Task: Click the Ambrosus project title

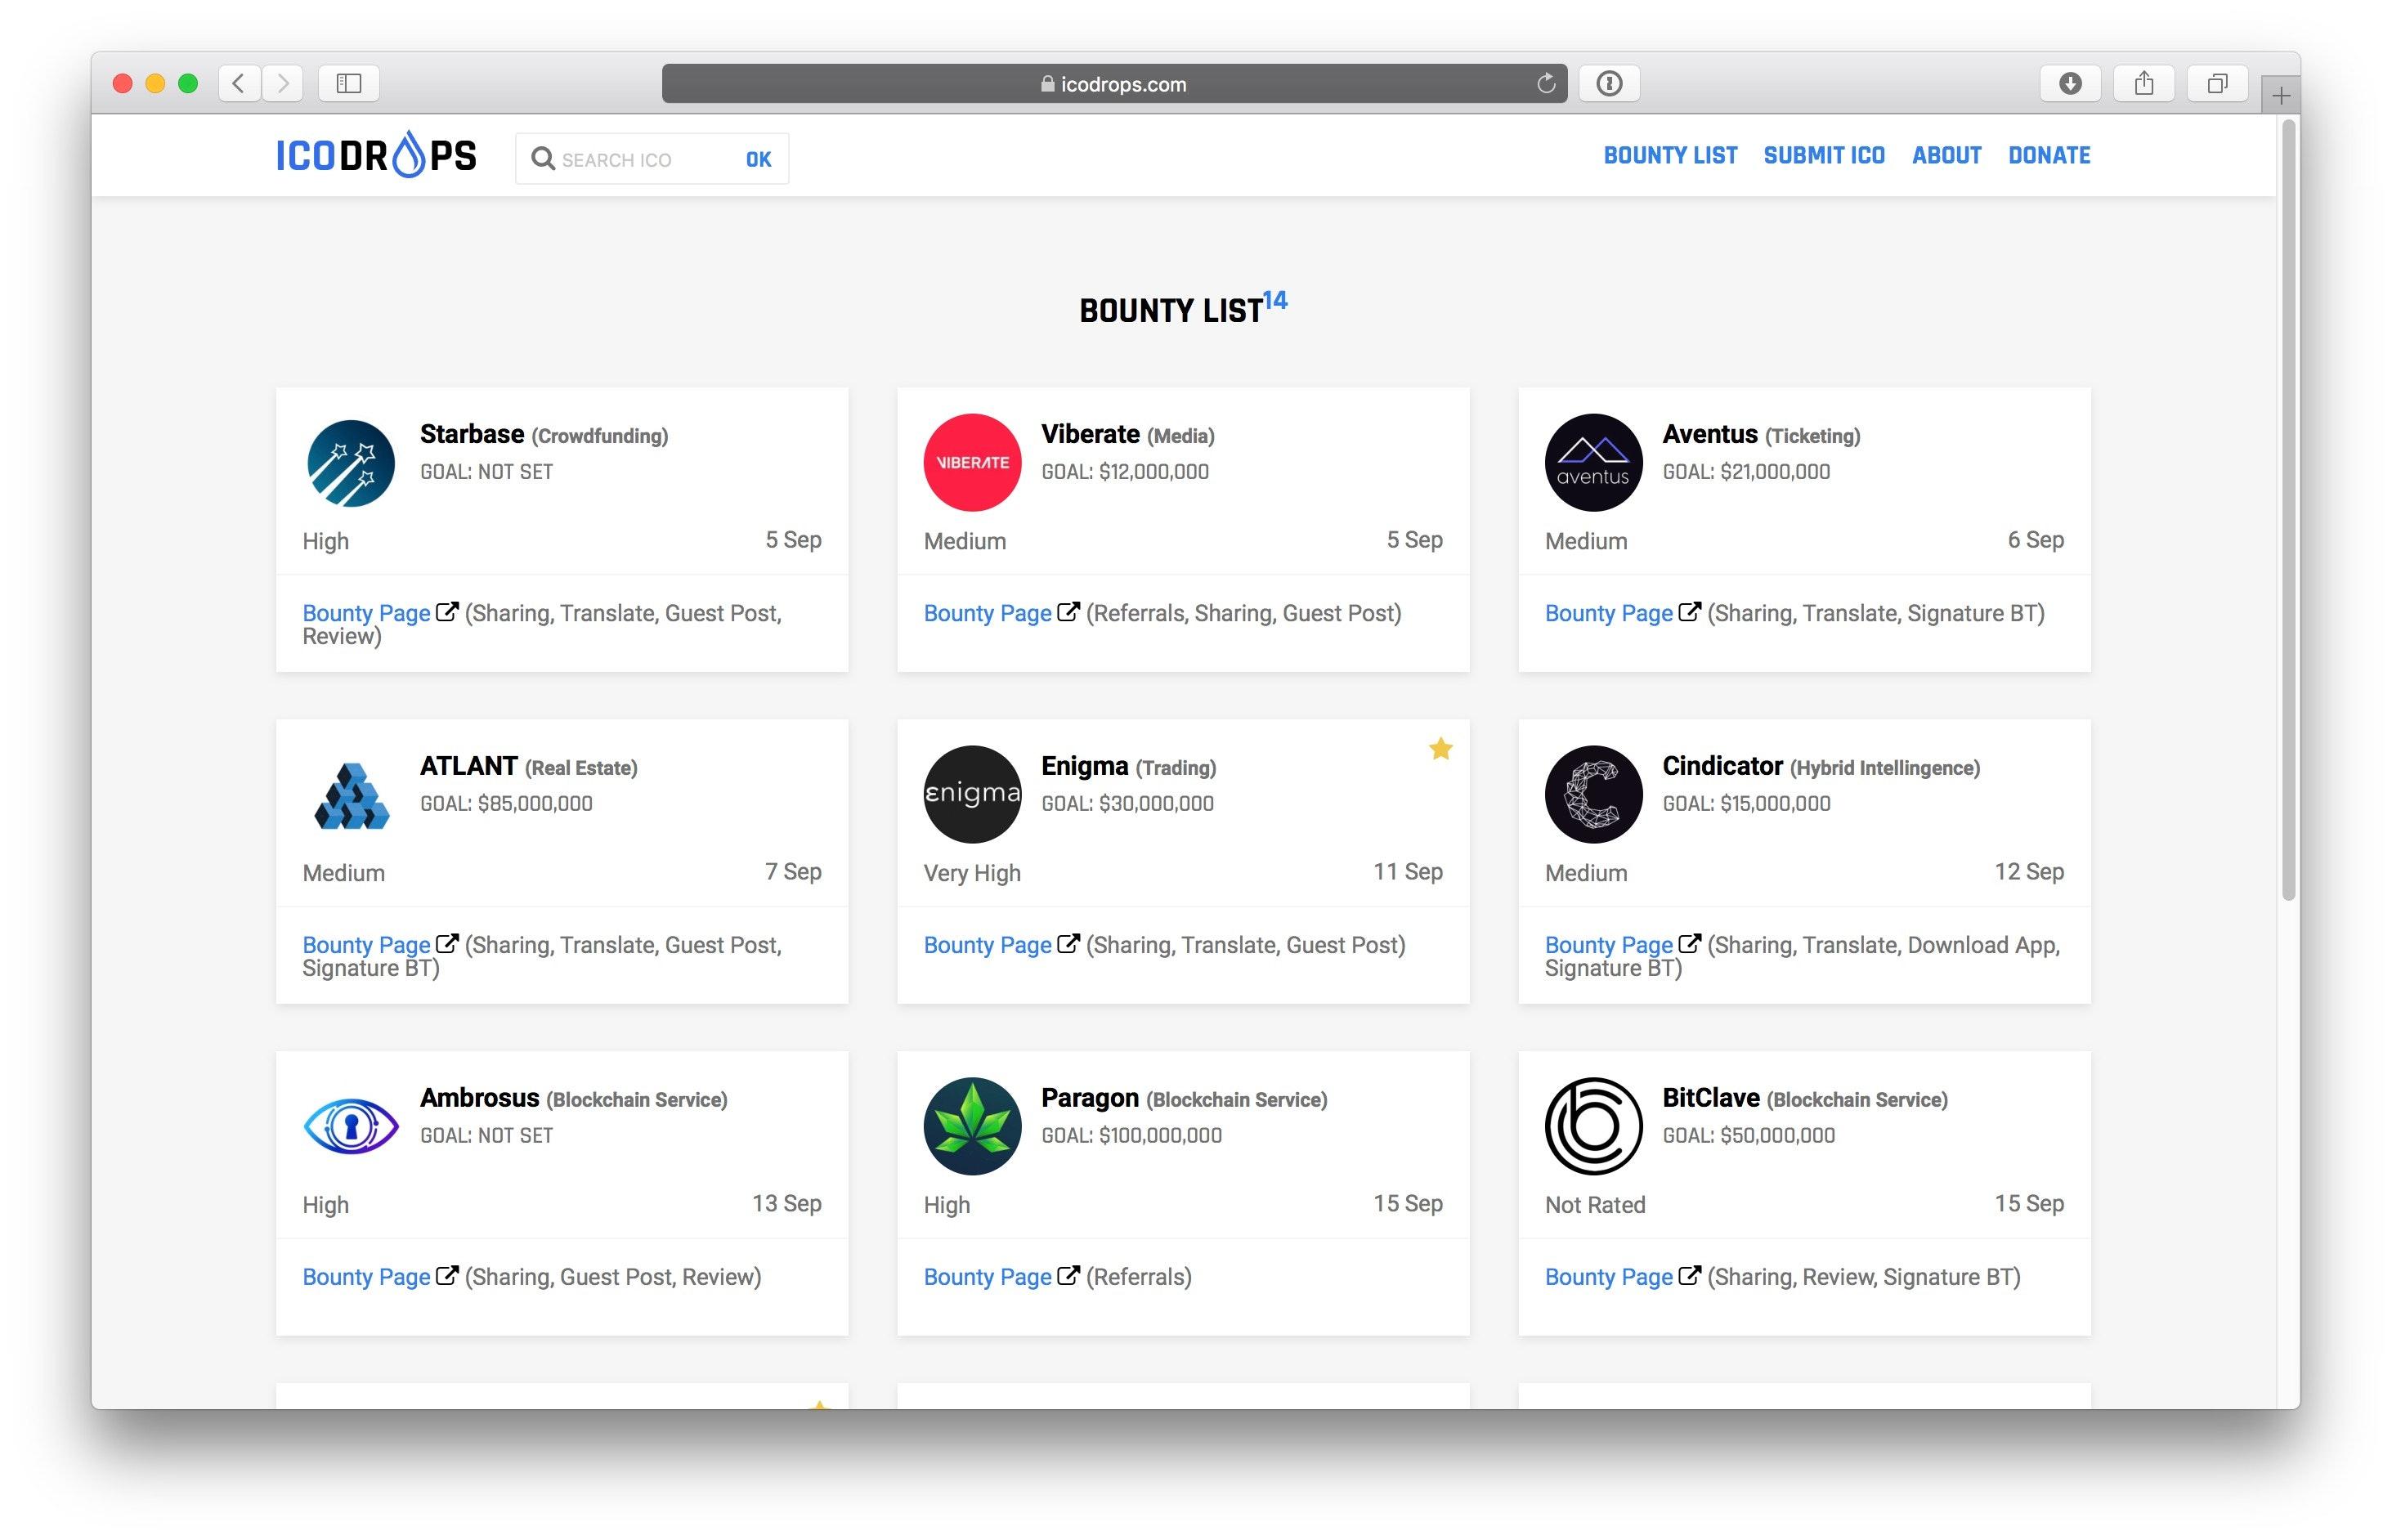Action: pyautogui.click(x=479, y=1098)
